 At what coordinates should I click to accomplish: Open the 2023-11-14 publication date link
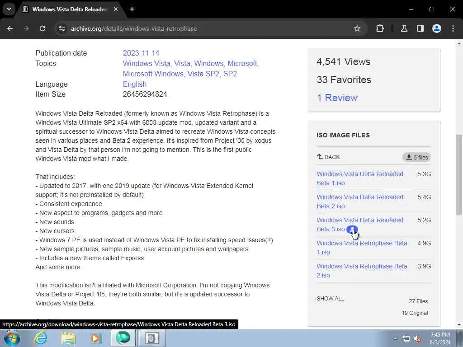[141, 53]
